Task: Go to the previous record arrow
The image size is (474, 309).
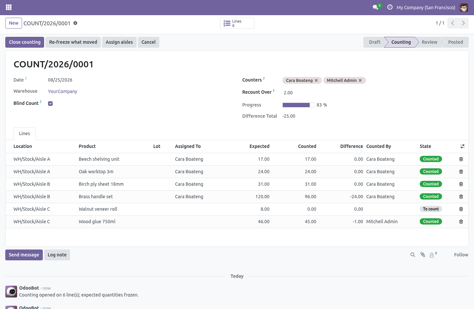Action: tap(453, 23)
